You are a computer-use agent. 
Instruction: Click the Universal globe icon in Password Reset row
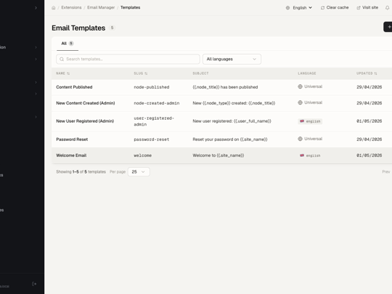(301, 139)
